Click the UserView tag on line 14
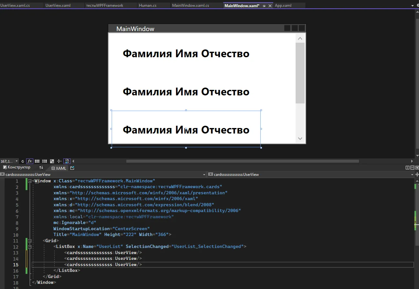 [103, 258]
